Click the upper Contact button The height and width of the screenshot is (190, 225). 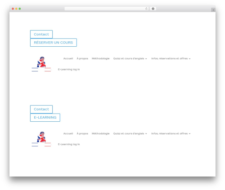click(x=41, y=34)
